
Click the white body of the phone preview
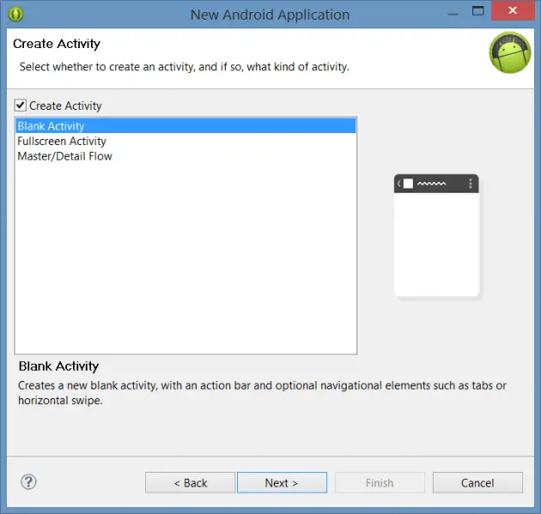[436, 245]
